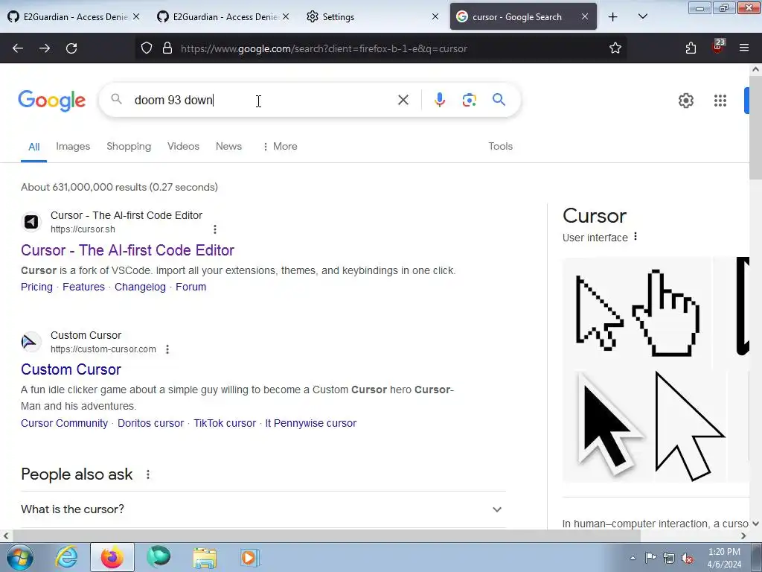Open the Google apps grid
Viewport: 762px width, 572px height.
pos(720,101)
